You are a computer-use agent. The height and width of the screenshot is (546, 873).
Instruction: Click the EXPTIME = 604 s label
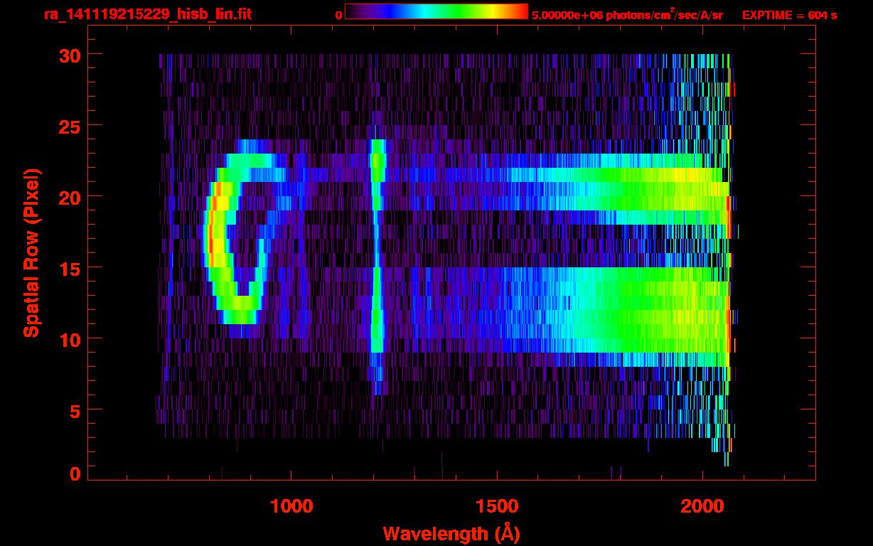[x=789, y=15]
